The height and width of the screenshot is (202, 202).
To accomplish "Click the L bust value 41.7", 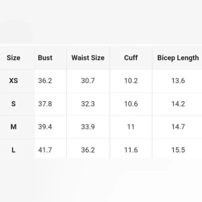I will point(45,150).
